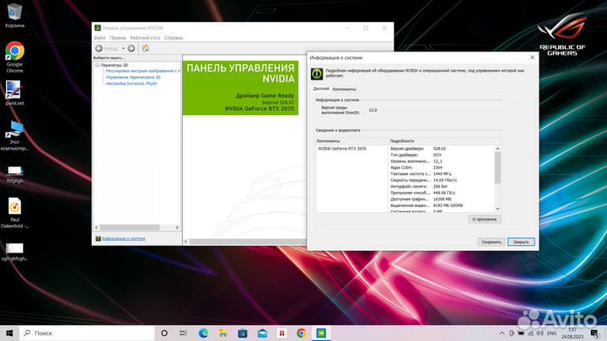Open Mail app from taskbar

[262, 333]
